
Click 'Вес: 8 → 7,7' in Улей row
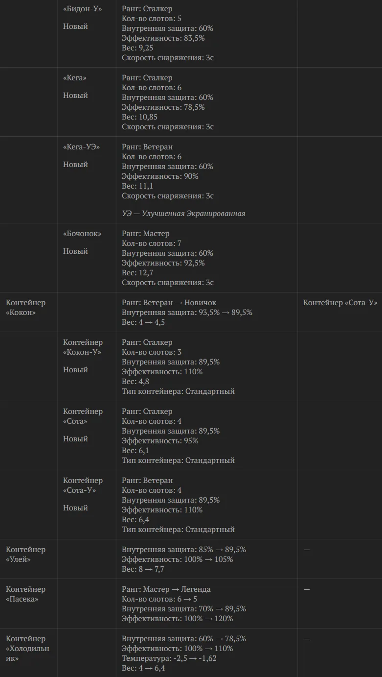pos(143,569)
